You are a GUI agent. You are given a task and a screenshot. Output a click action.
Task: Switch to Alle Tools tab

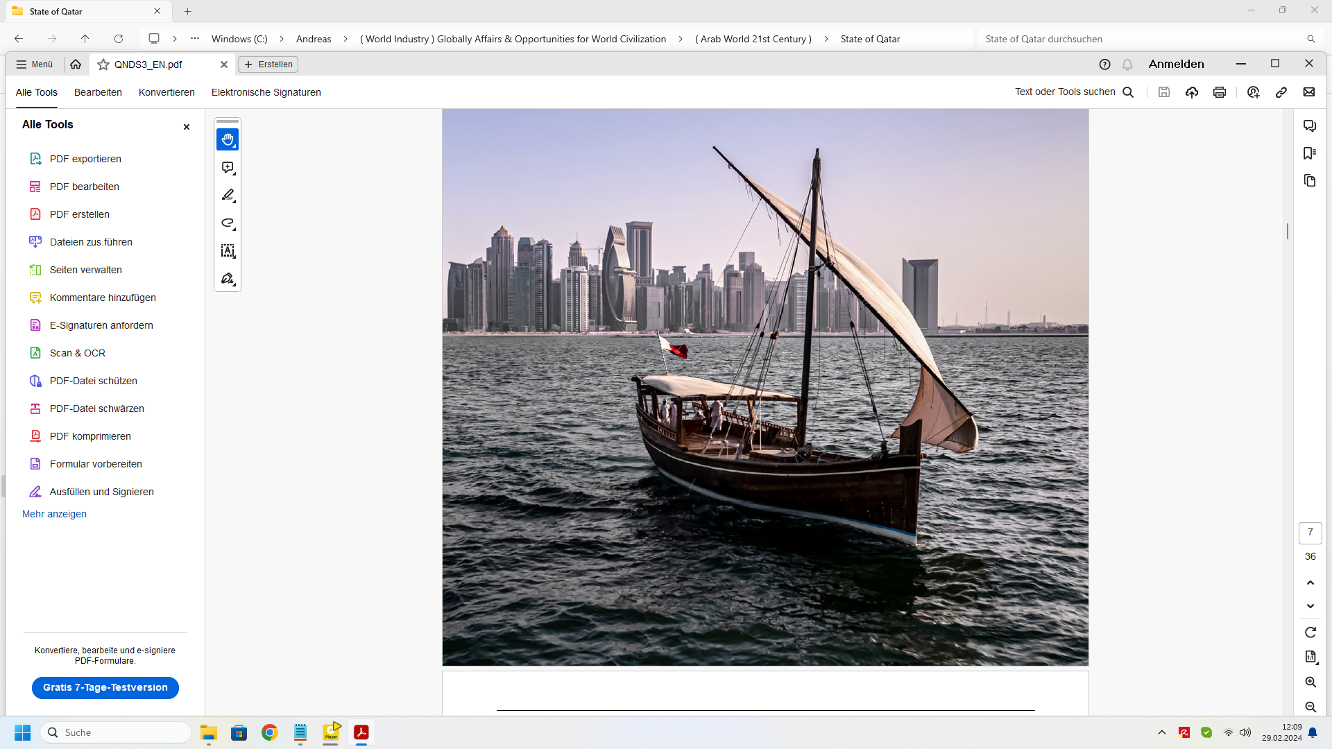[37, 92]
